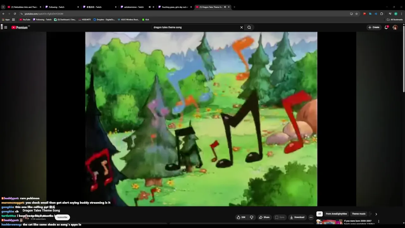
Task: Open options for the 'born 2000-2007' video
Action: pyautogui.click(x=379, y=221)
